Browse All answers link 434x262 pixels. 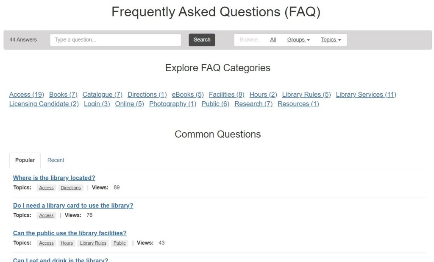pyautogui.click(x=273, y=40)
